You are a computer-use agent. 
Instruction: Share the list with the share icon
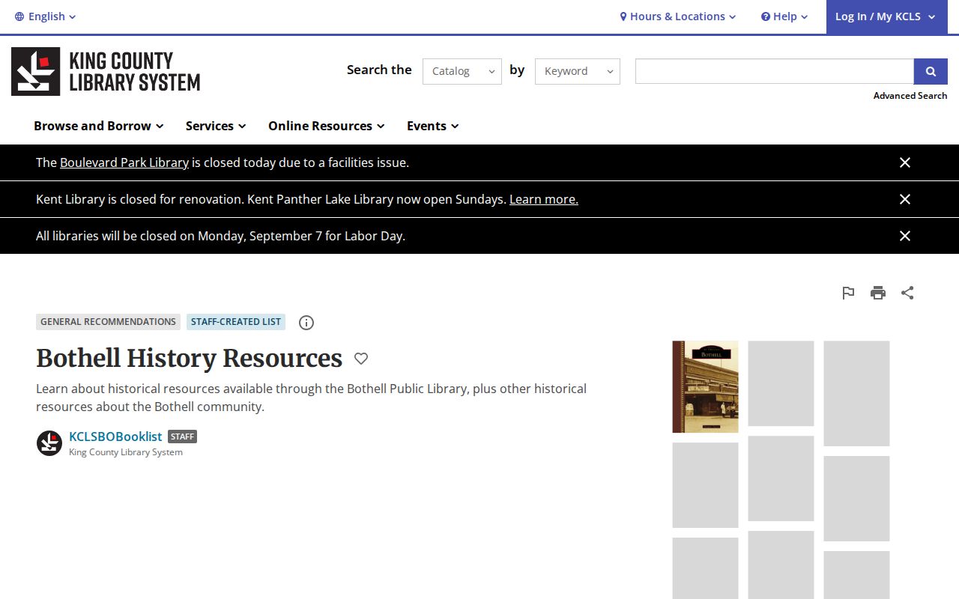click(907, 293)
